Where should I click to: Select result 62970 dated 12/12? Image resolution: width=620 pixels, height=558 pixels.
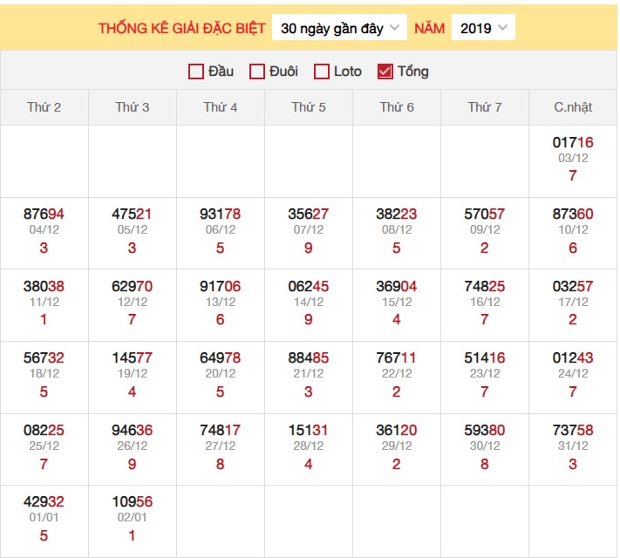pos(133,286)
